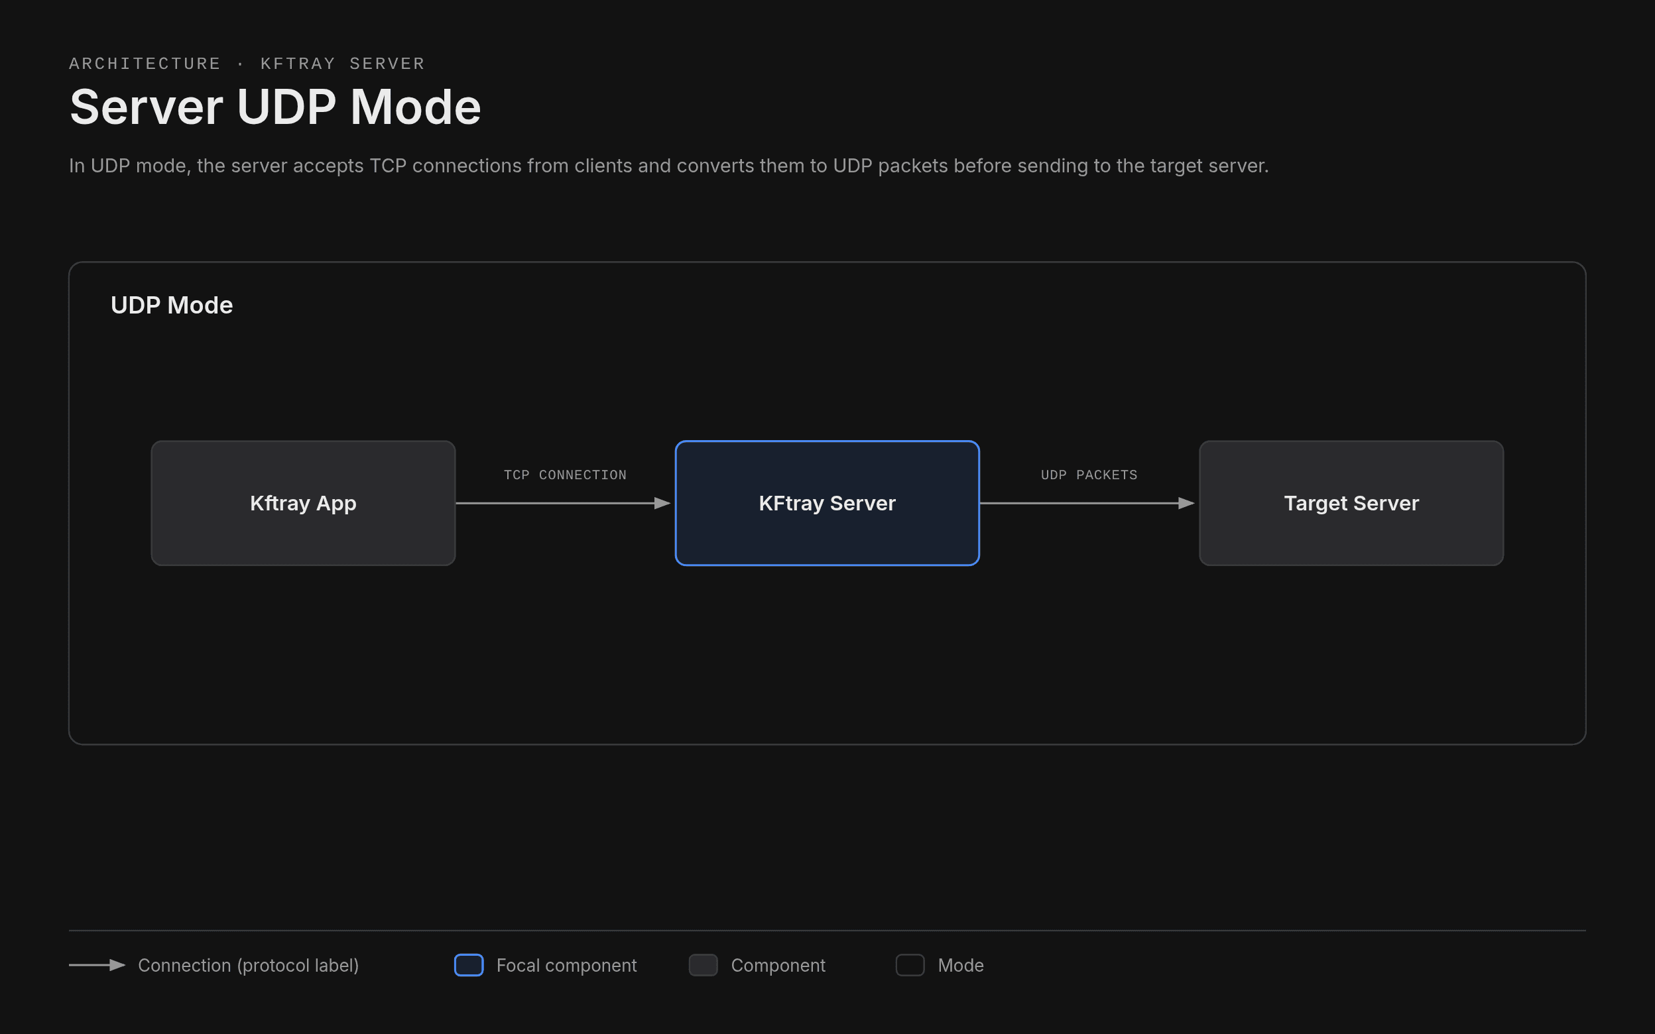Select the Kftray App component box
1655x1034 pixels.
click(303, 503)
